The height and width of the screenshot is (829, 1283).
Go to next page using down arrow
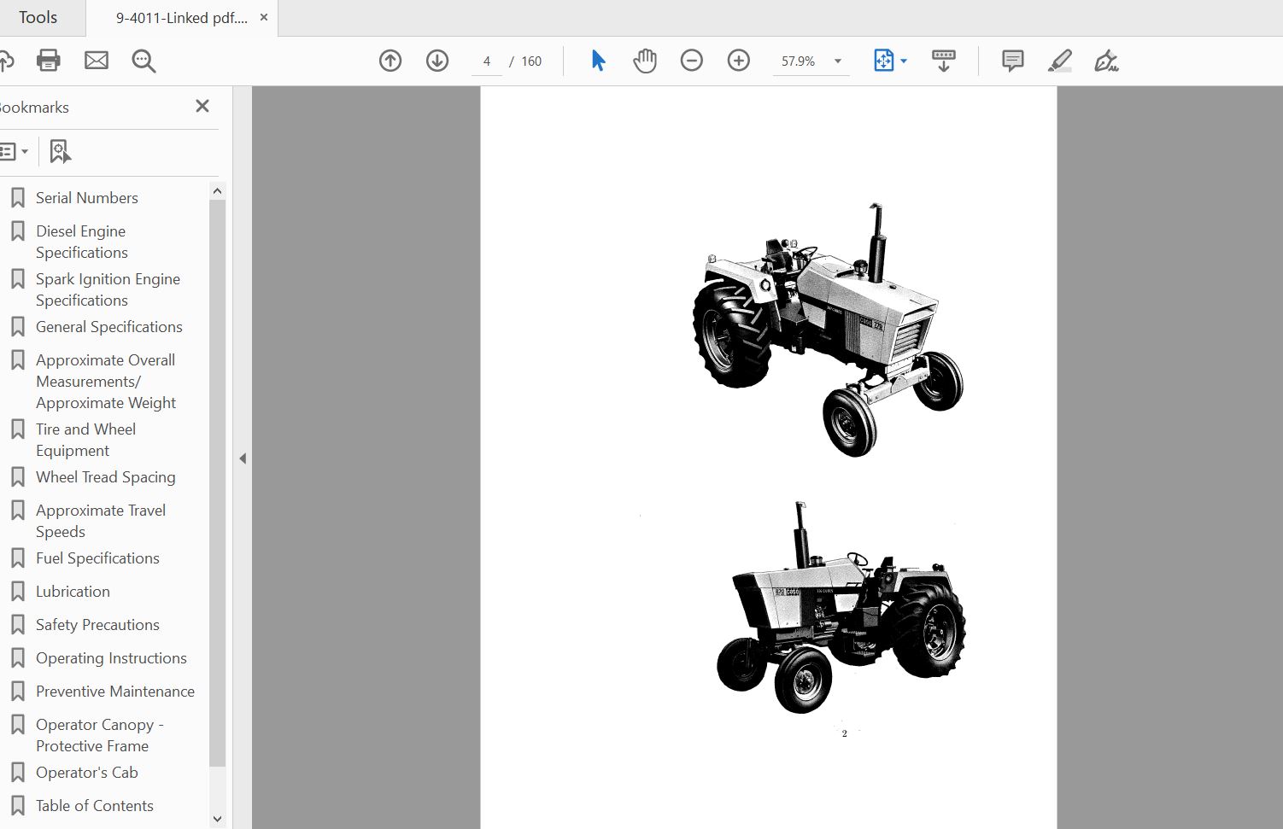pyautogui.click(x=437, y=61)
